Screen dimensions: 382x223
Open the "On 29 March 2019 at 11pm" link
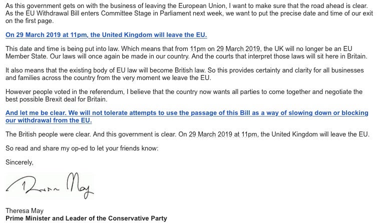(106, 35)
